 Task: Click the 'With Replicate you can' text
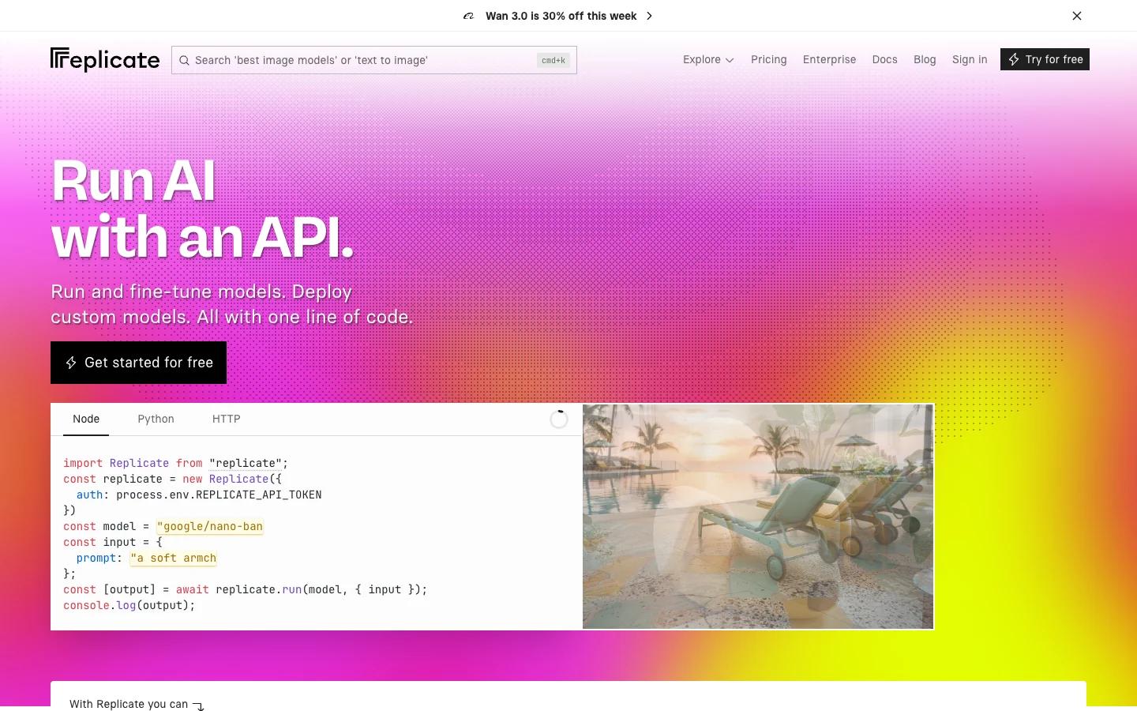[129, 704]
